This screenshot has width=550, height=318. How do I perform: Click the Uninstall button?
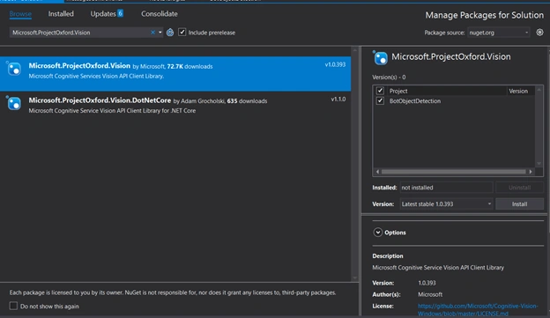[519, 188]
